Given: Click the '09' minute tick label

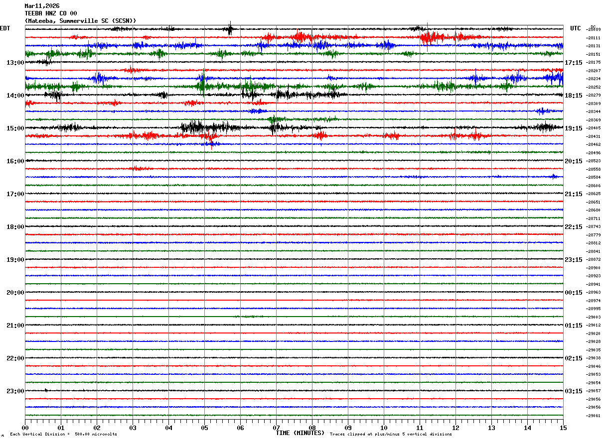Looking at the screenshot, I should [348, 428].
